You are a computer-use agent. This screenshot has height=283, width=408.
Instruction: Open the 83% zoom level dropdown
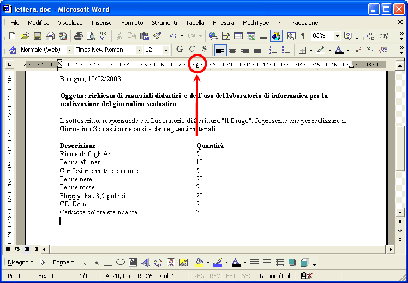337,36
